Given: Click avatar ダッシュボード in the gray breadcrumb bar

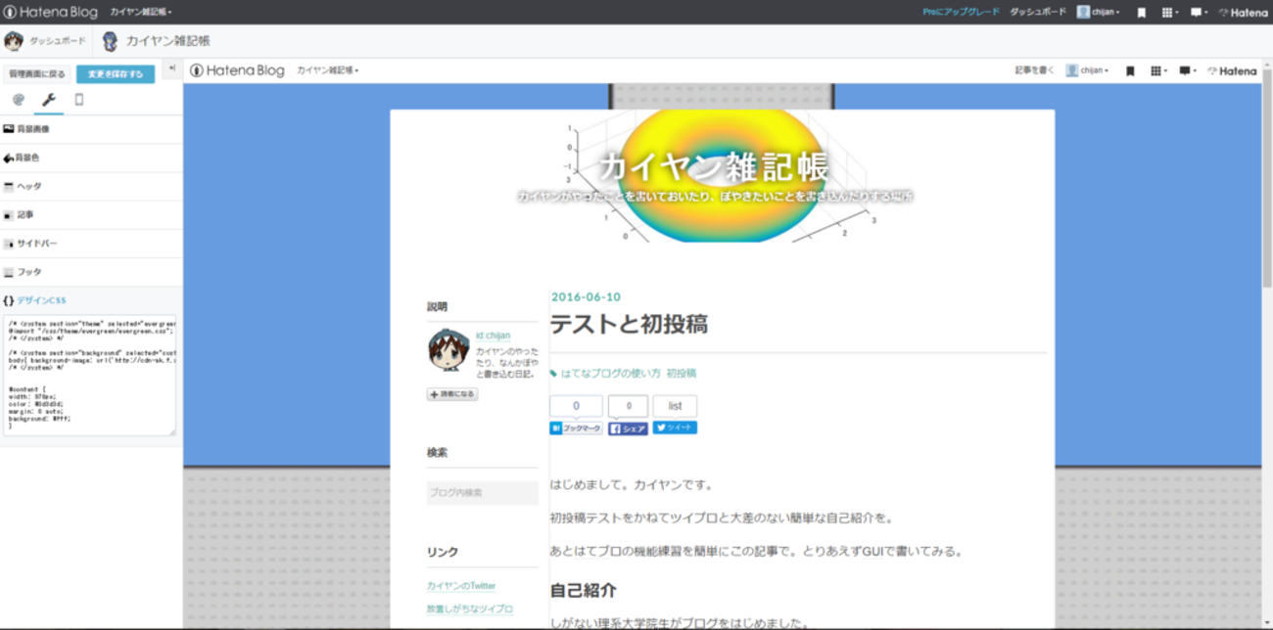Looking at the screenshot, I should 45,41.
